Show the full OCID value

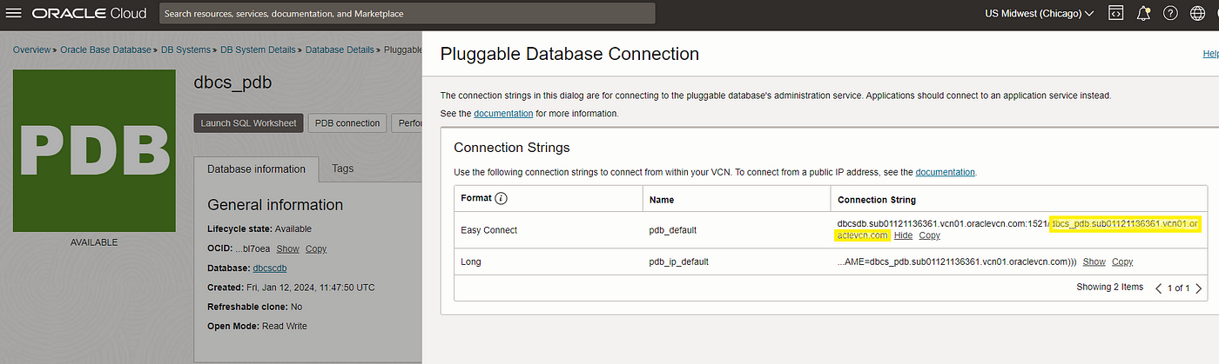click(x=287, y=248)
